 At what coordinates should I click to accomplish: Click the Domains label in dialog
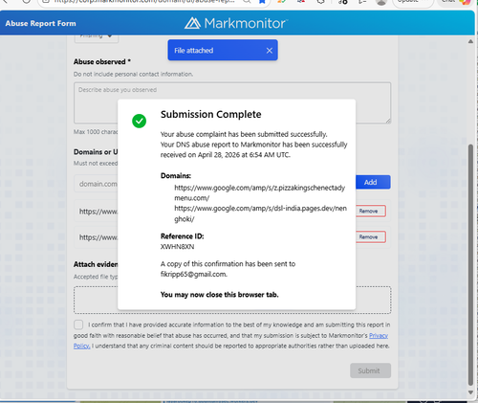(176, 176)
